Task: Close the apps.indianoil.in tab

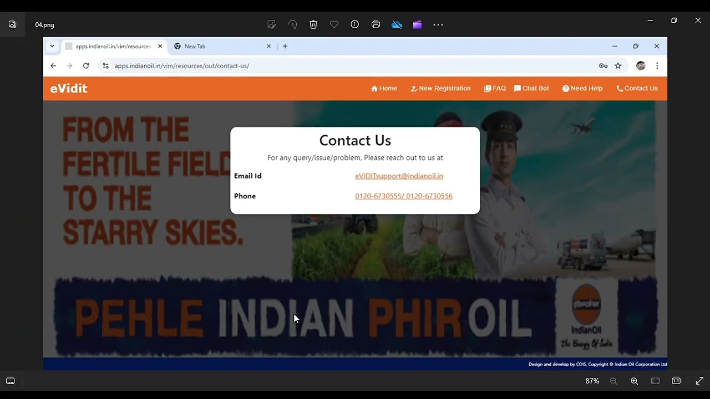Action: coord(160,46)
